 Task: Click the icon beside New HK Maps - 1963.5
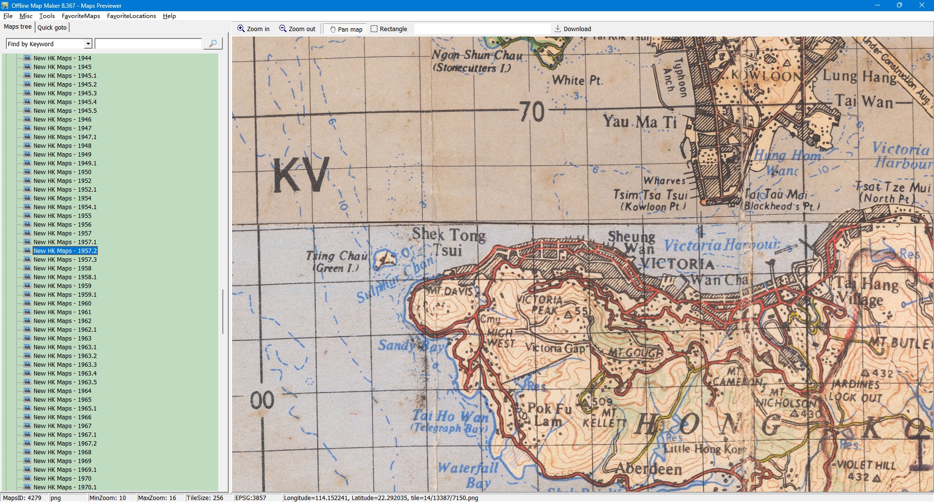pos(27,382)
